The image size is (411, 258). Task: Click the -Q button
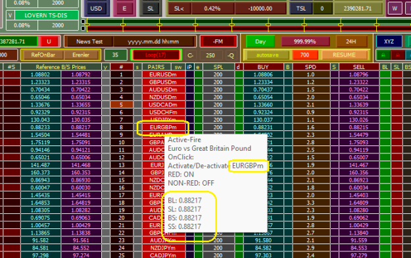click(x=231, y=55)
